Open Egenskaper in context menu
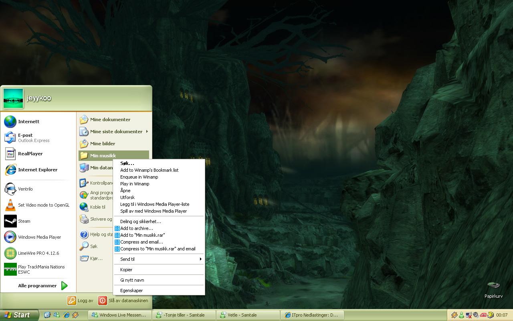513x321 pixels. [159, 291]
